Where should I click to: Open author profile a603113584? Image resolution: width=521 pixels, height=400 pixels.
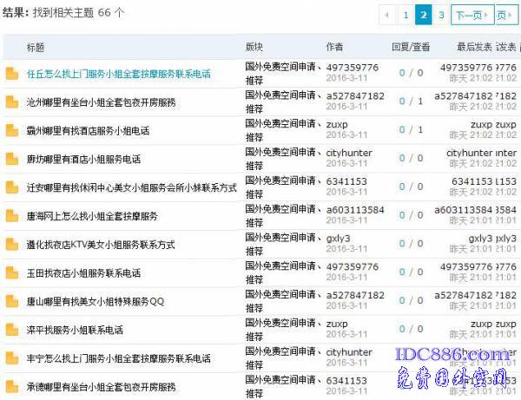pyautogui.click(x=354, y=209)
